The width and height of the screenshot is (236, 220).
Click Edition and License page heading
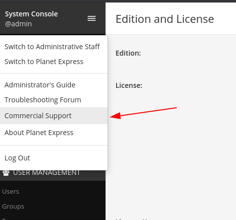(165, 19)
